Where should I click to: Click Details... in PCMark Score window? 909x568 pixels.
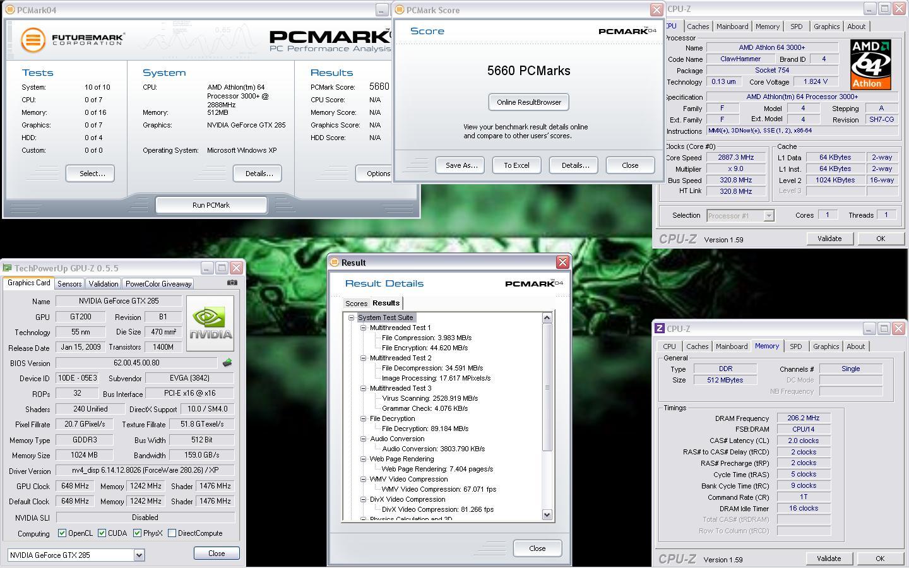(575, 165)
